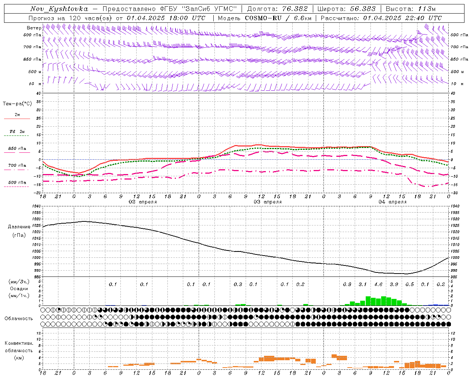Click the "1040" tick on the left pressure axis

coord(36,206)
